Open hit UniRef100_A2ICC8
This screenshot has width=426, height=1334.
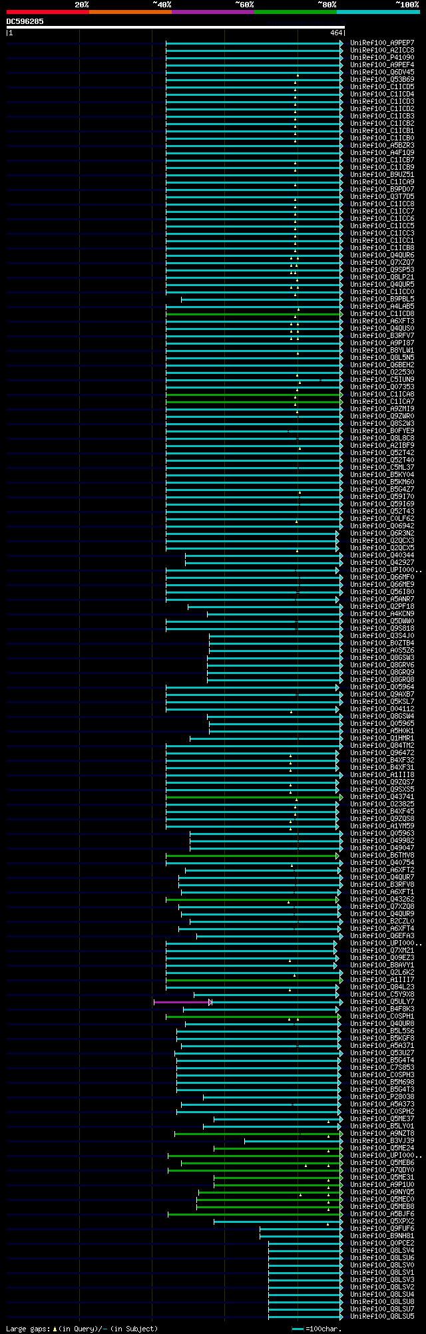coord(382,51)
